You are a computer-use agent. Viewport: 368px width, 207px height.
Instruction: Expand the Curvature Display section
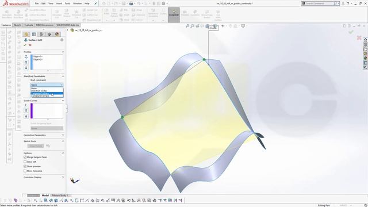[63, 177]
